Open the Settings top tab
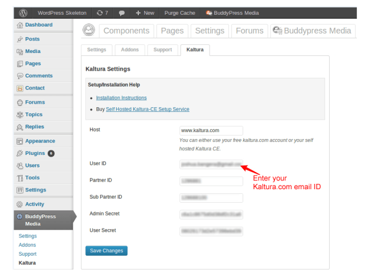 pos(210,31)
